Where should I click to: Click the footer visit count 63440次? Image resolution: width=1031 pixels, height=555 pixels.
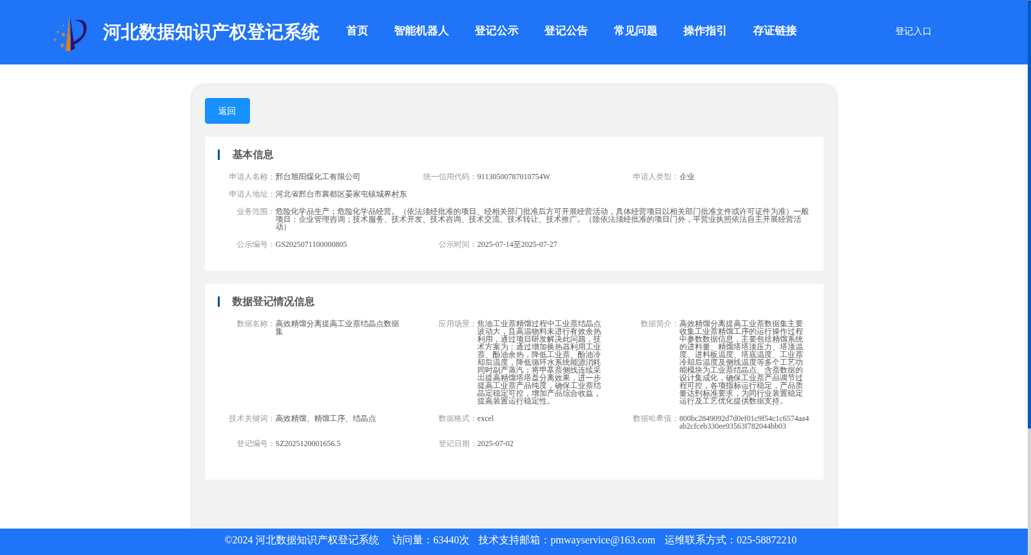[x=451, y=540]
